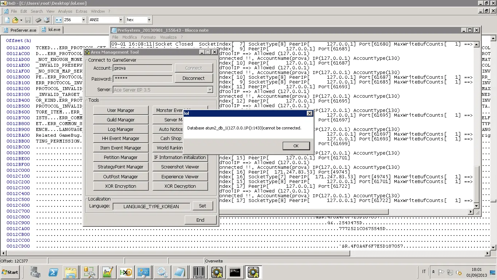Click the barcode application taskbar icon
The width and height of the screenshot is (497, 280).
point(199,272)
